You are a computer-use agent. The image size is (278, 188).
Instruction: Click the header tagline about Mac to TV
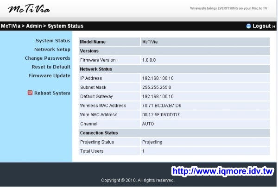pyautogui.click(x=228, y=8)
